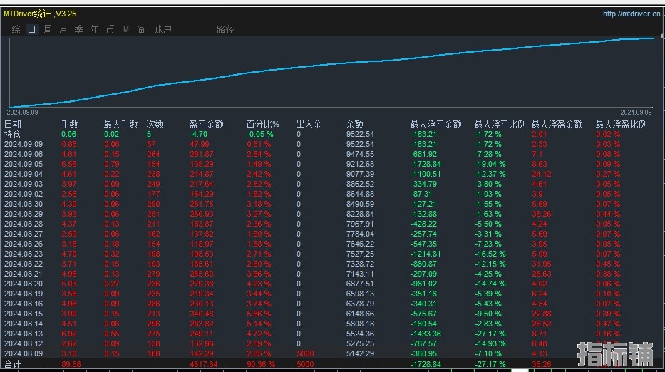Viewport: 665px width, 372px height.
Task: Click the 2024.08.09 start date on the chart
Action: click(x=22, y=112)
